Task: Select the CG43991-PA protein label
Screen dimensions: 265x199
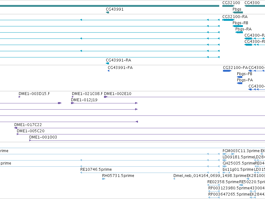Action: (x=120, y=68)
